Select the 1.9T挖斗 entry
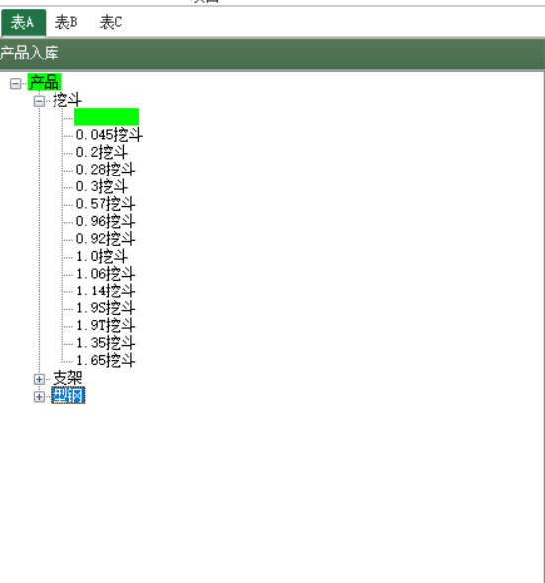Viewport: 545px width, 583px height. [105, 325]
